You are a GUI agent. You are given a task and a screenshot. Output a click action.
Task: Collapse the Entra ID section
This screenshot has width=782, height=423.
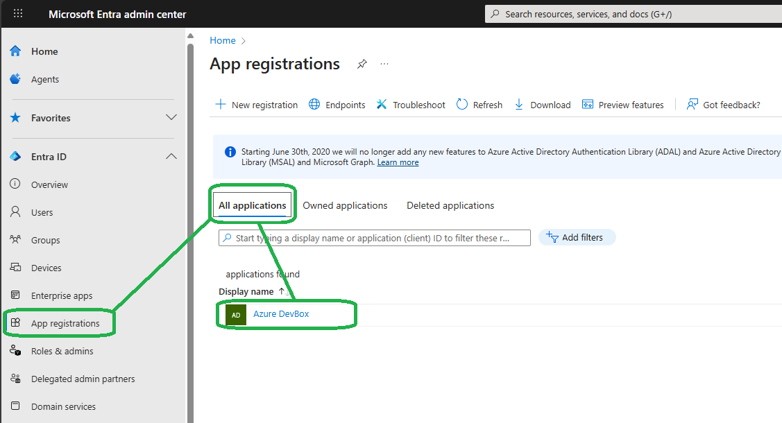point(171,157)
